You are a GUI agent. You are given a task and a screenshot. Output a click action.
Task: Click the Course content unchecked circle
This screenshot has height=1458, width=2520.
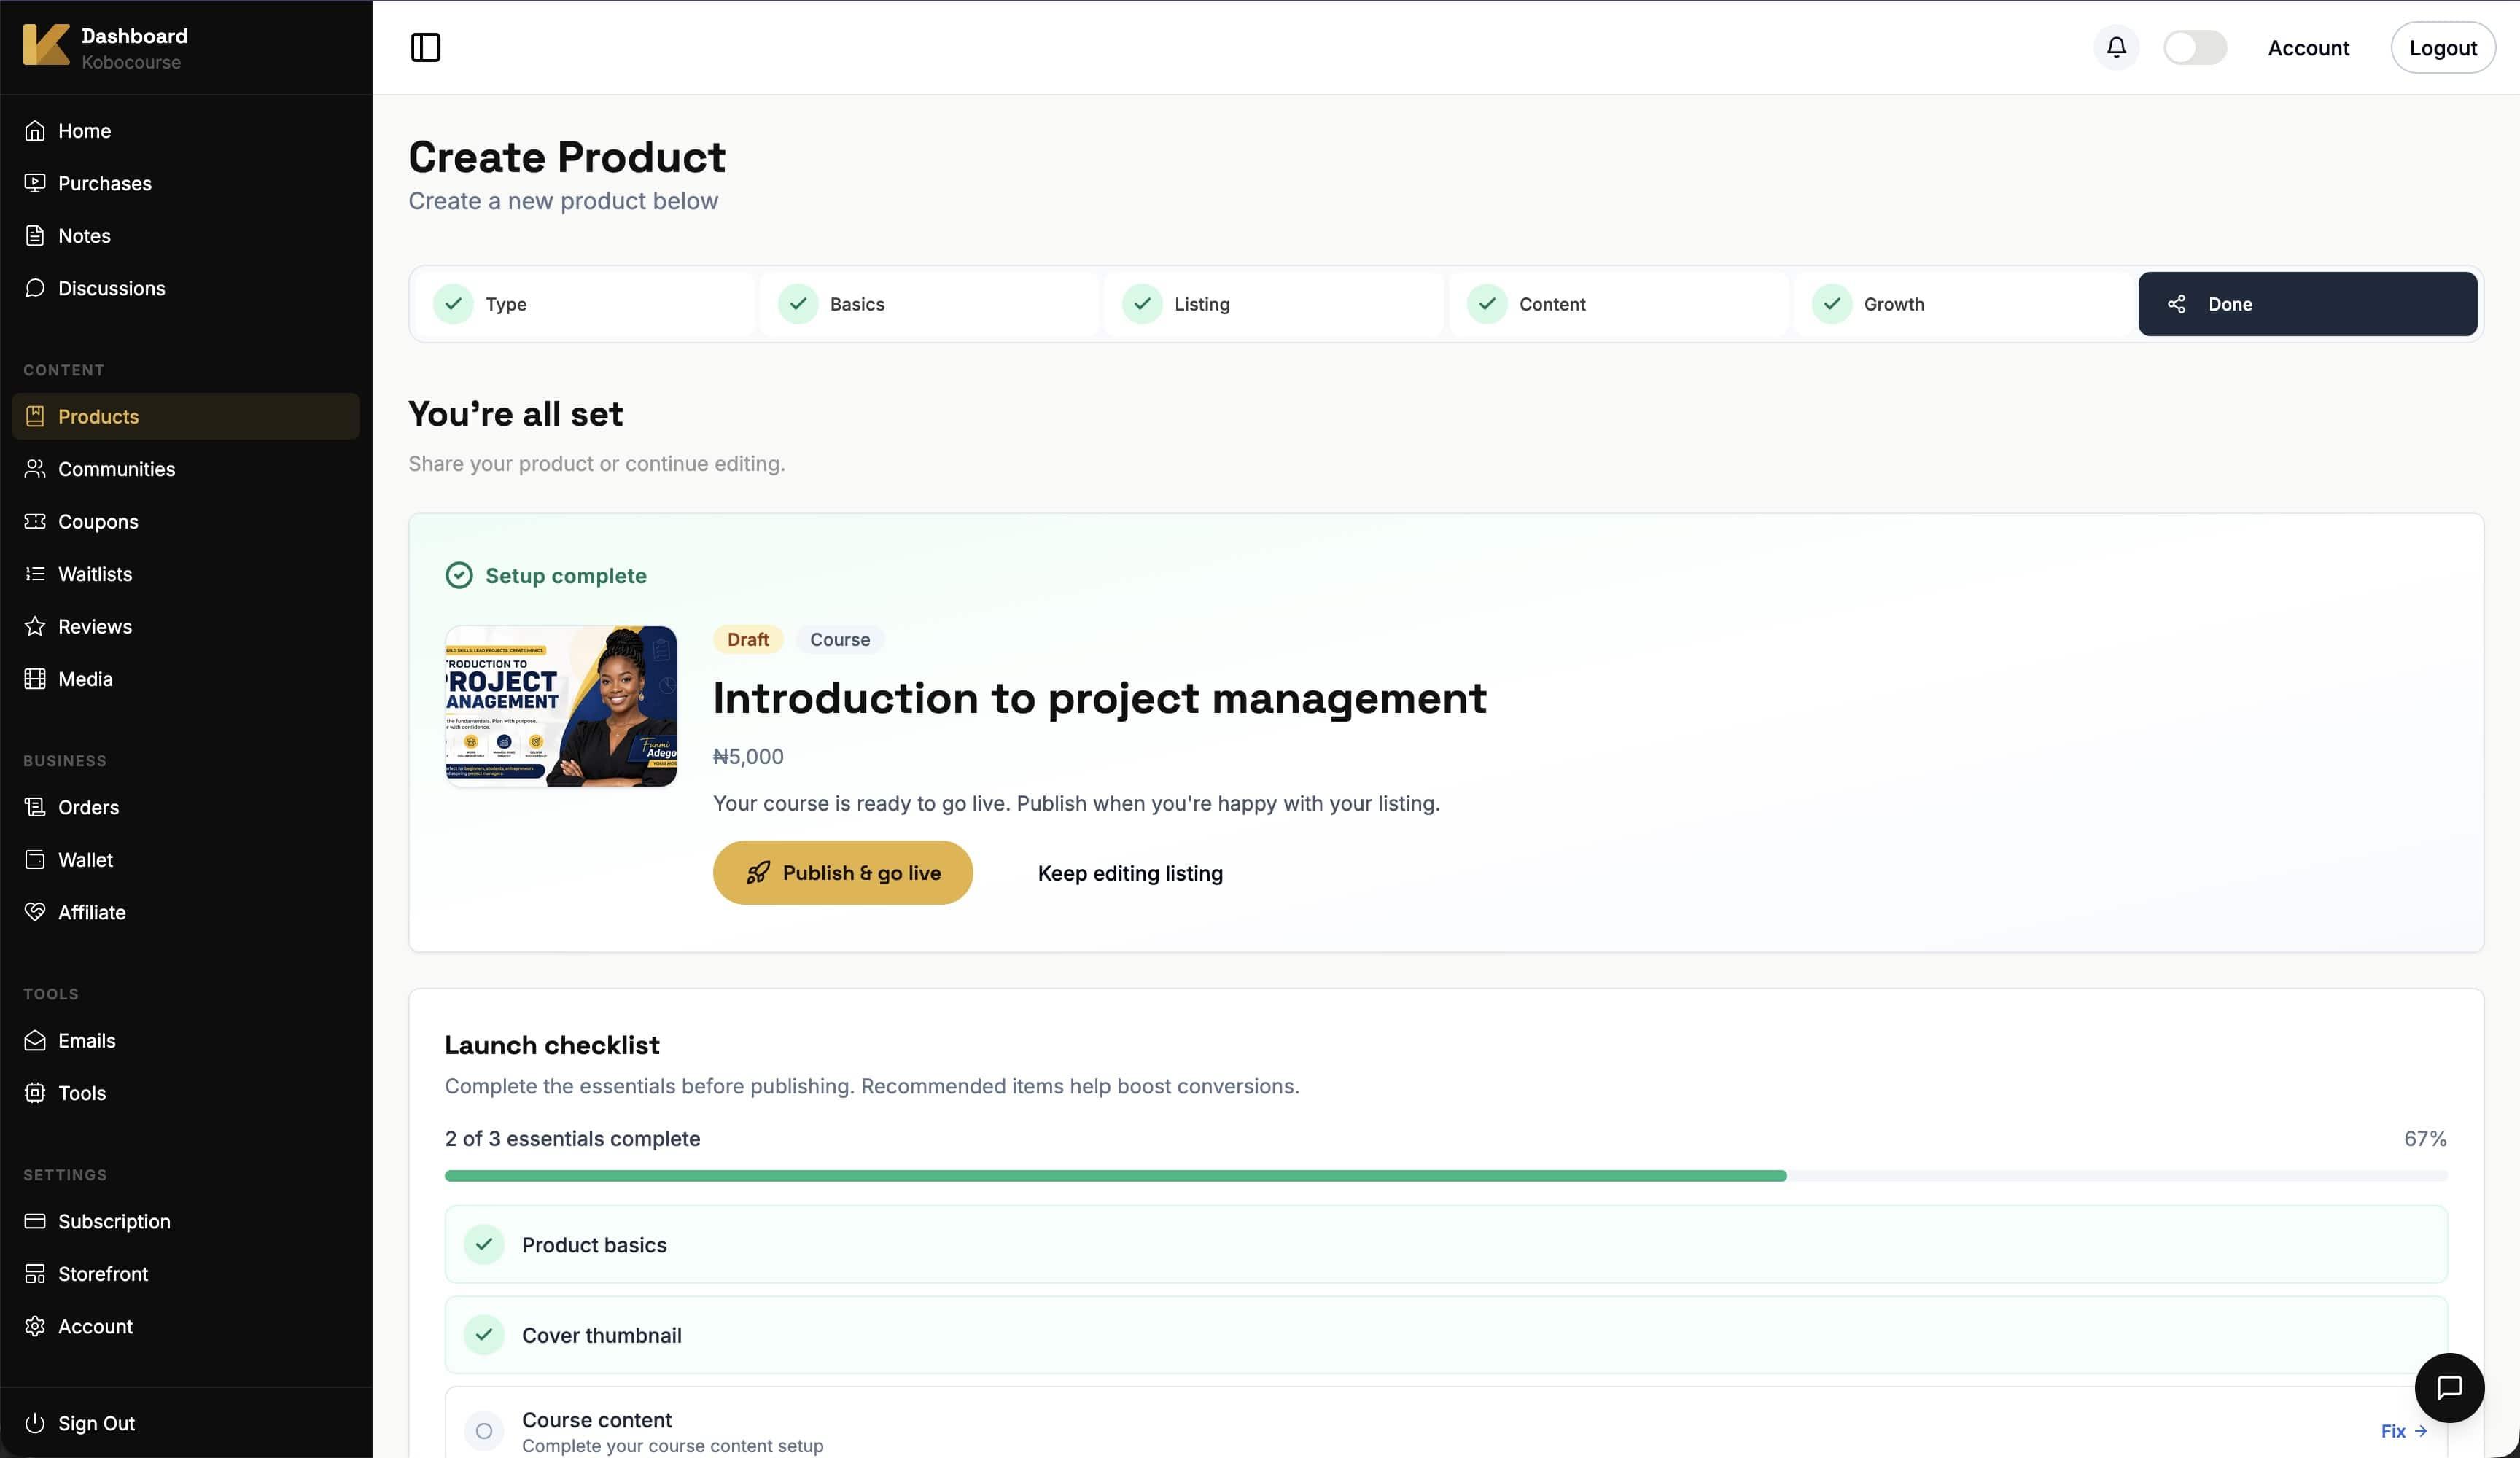pos(484,1431)
